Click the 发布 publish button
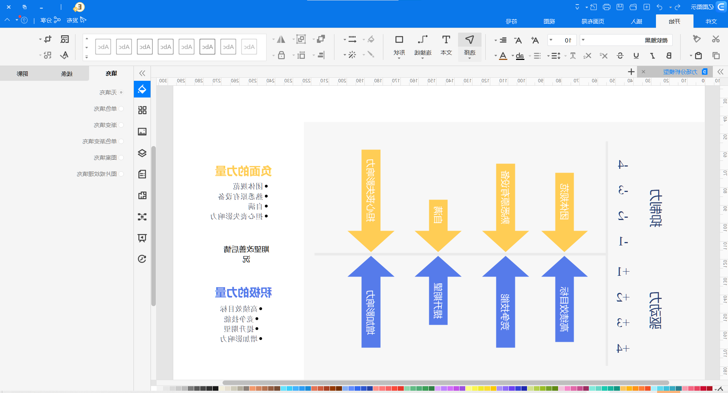 [x=76, y=20]
